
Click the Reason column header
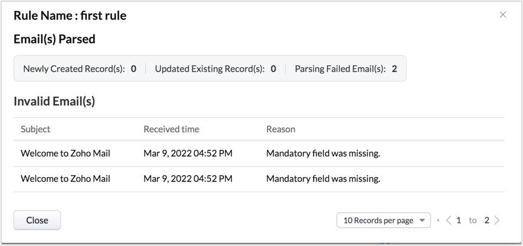(281, 129)
